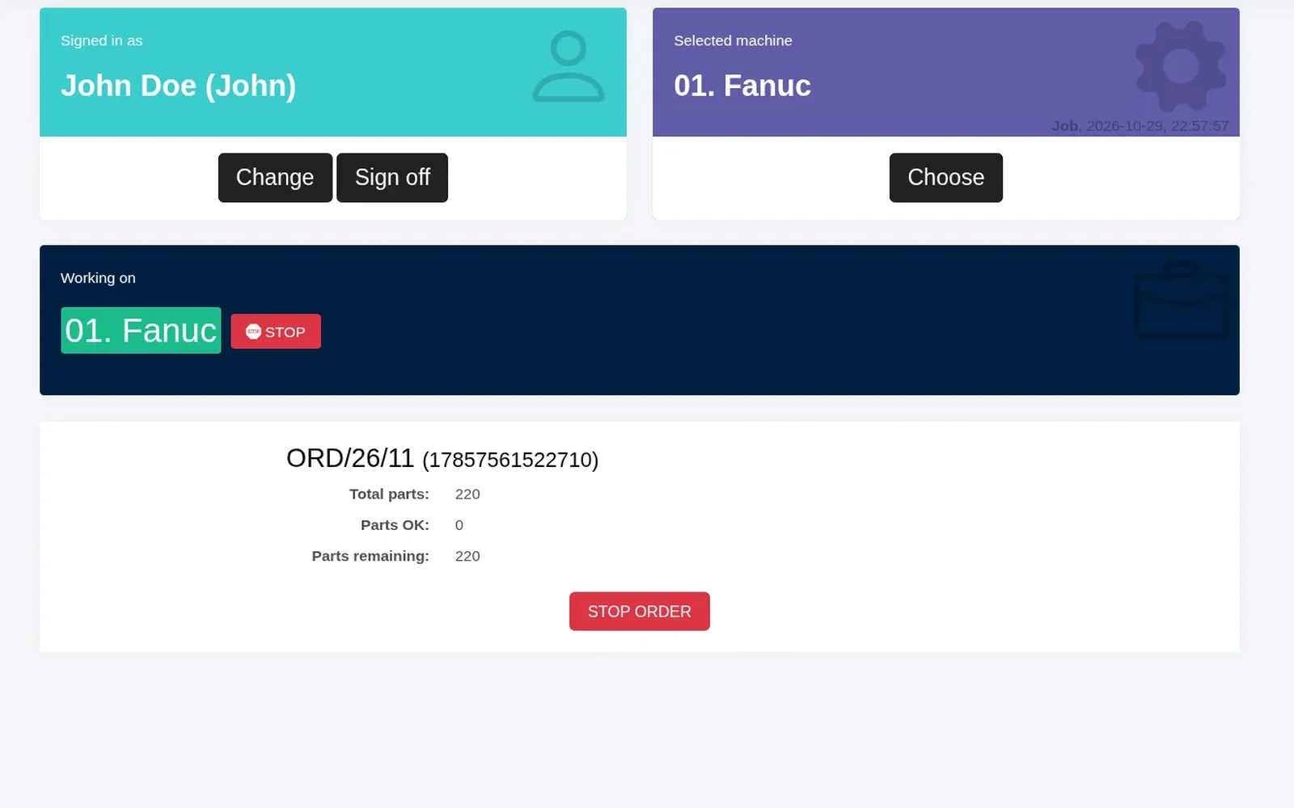Sign off the current user
1294x808 pixels.
(x=392, y=178)
